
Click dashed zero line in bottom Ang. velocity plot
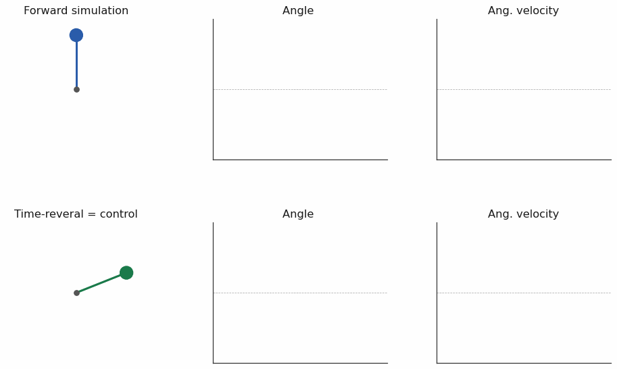click(x=524, y=293)
